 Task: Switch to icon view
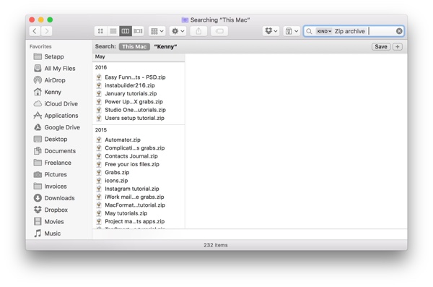(100, 31)
